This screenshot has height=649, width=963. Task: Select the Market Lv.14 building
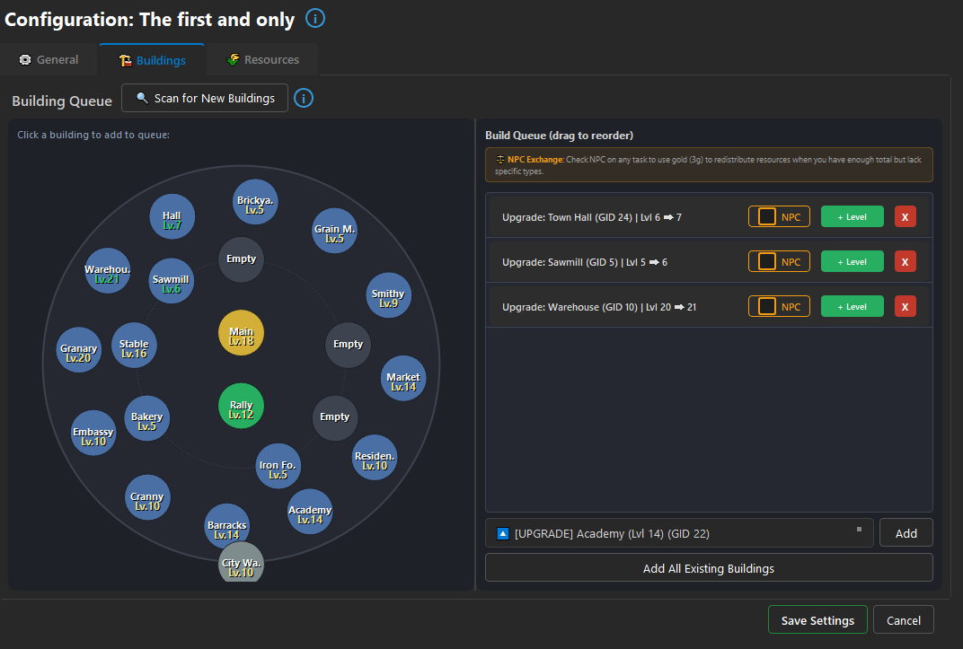pos(402,378)
